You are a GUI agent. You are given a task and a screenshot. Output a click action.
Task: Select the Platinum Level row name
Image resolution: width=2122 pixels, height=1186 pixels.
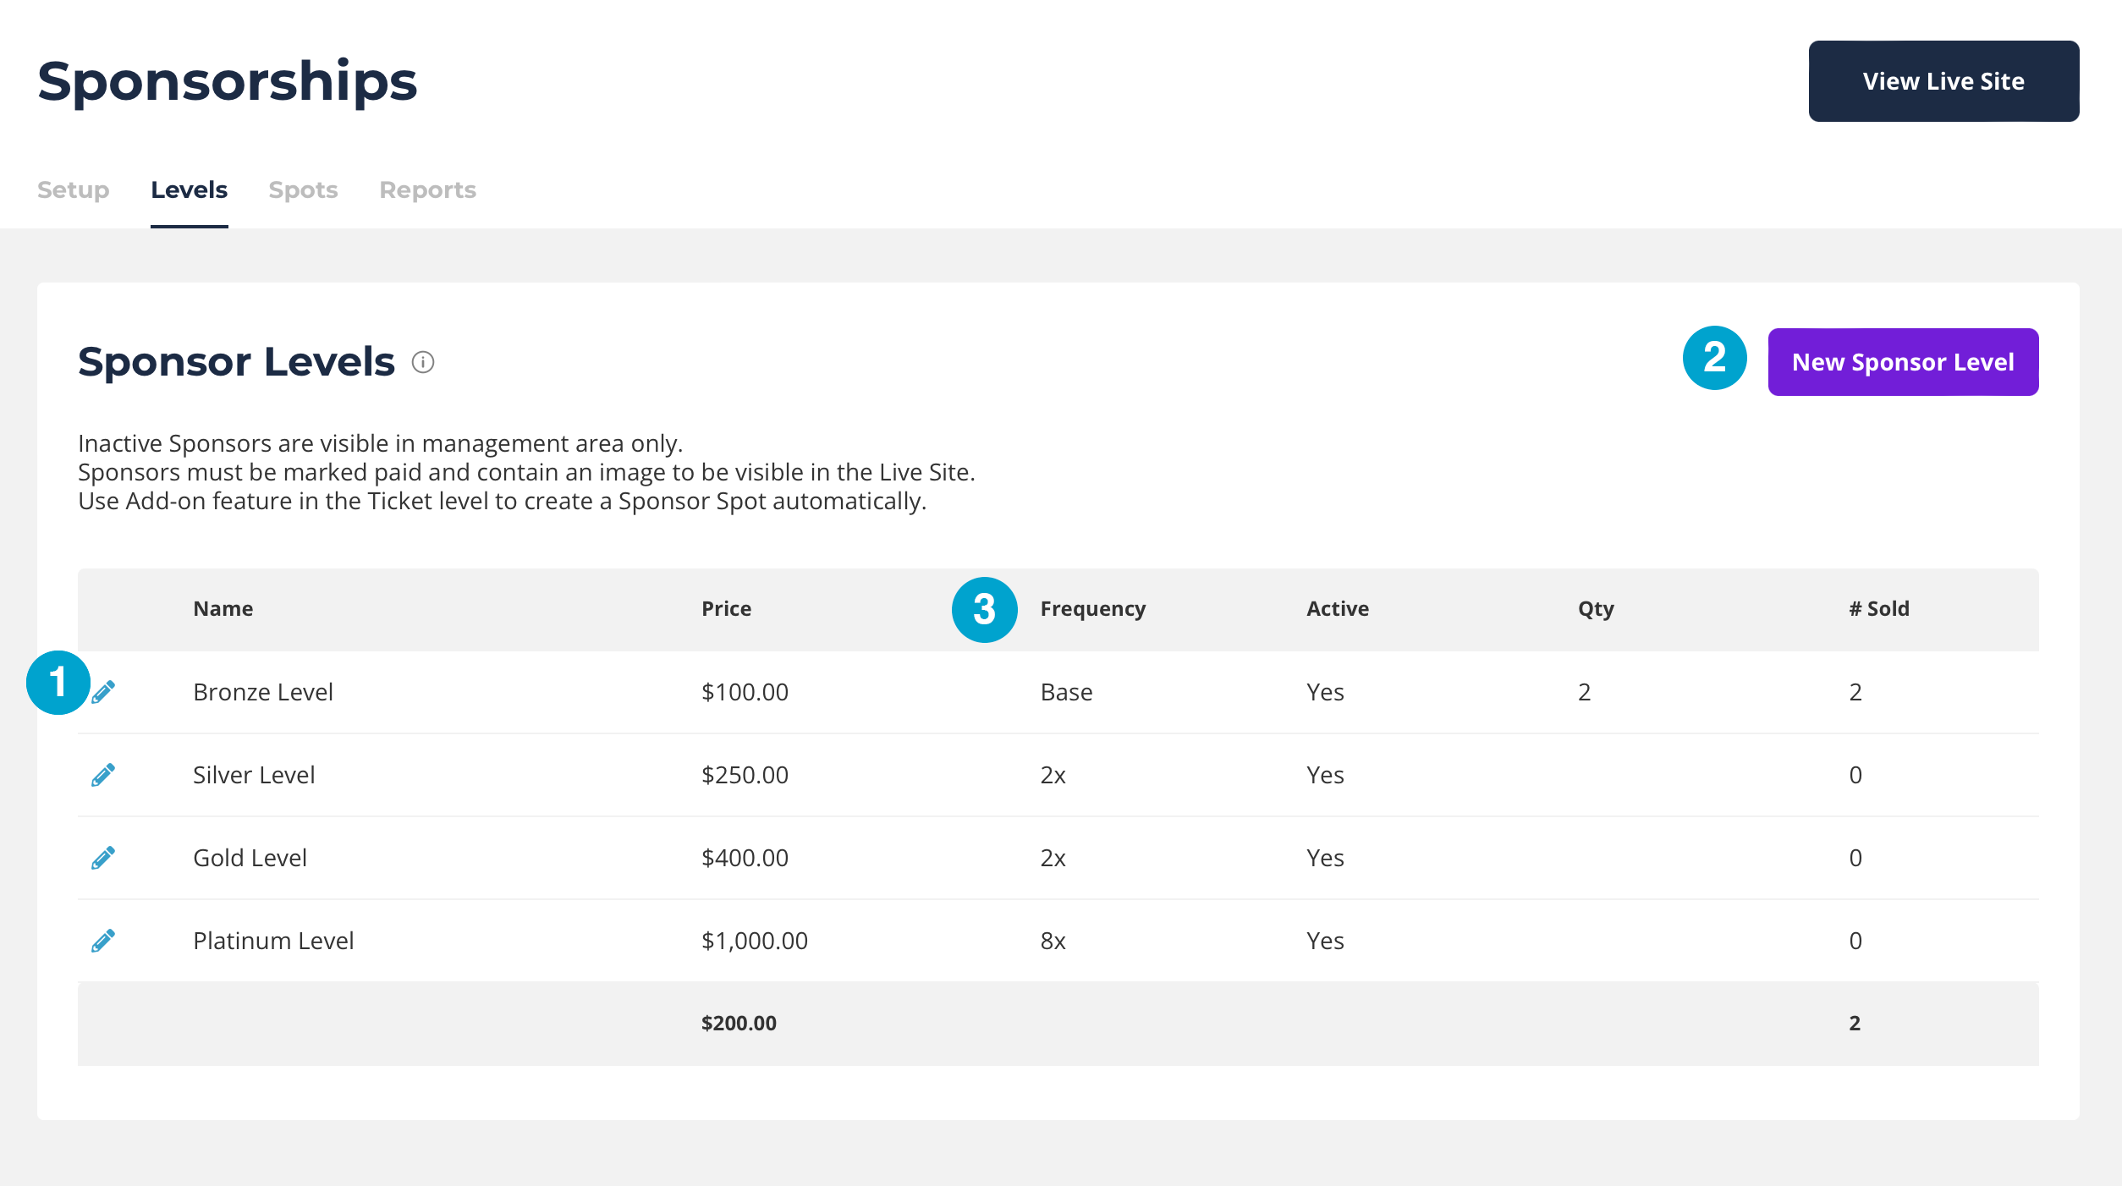(x=273, y=941)
